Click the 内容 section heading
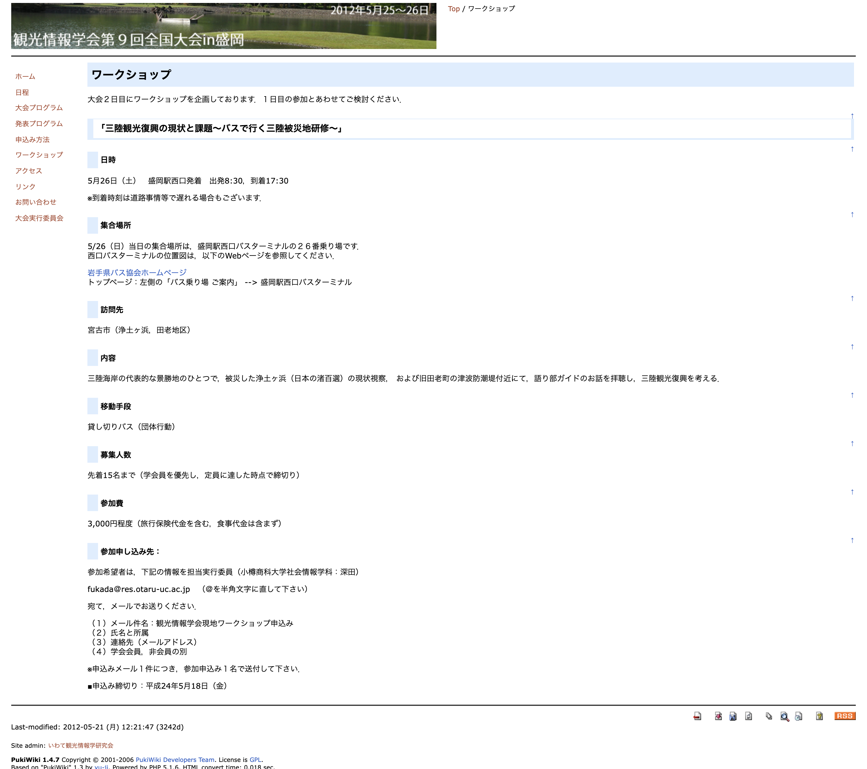The height and width of the screenshot is (769, 867). click(x=108, y=358)
